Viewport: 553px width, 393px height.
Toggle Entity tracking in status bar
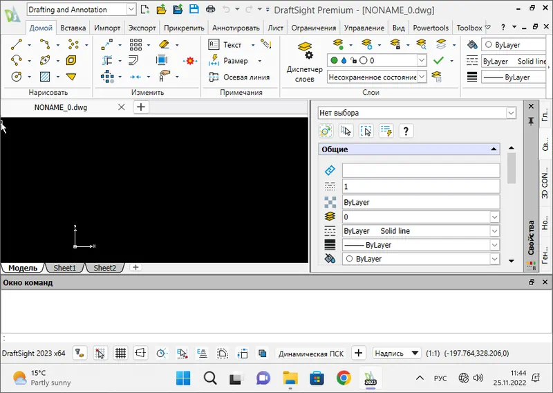(x=203, y=353)
